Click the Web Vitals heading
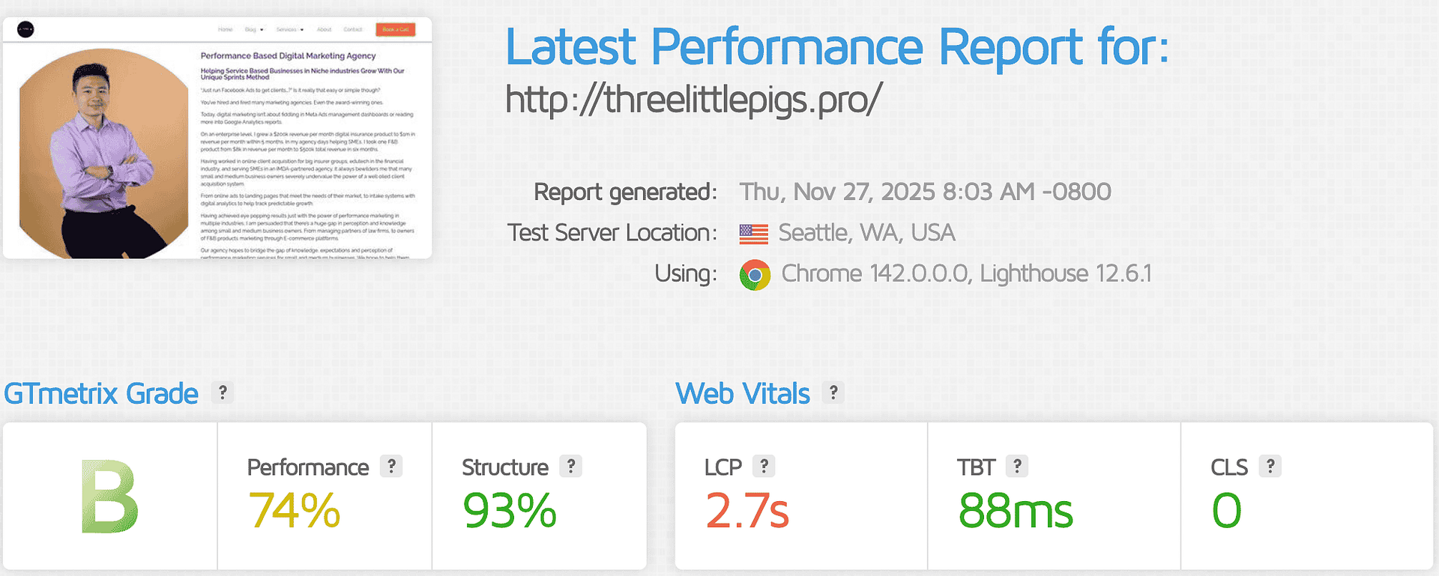The width and height of the screenshot is (1439, 576). coord(742,394)
